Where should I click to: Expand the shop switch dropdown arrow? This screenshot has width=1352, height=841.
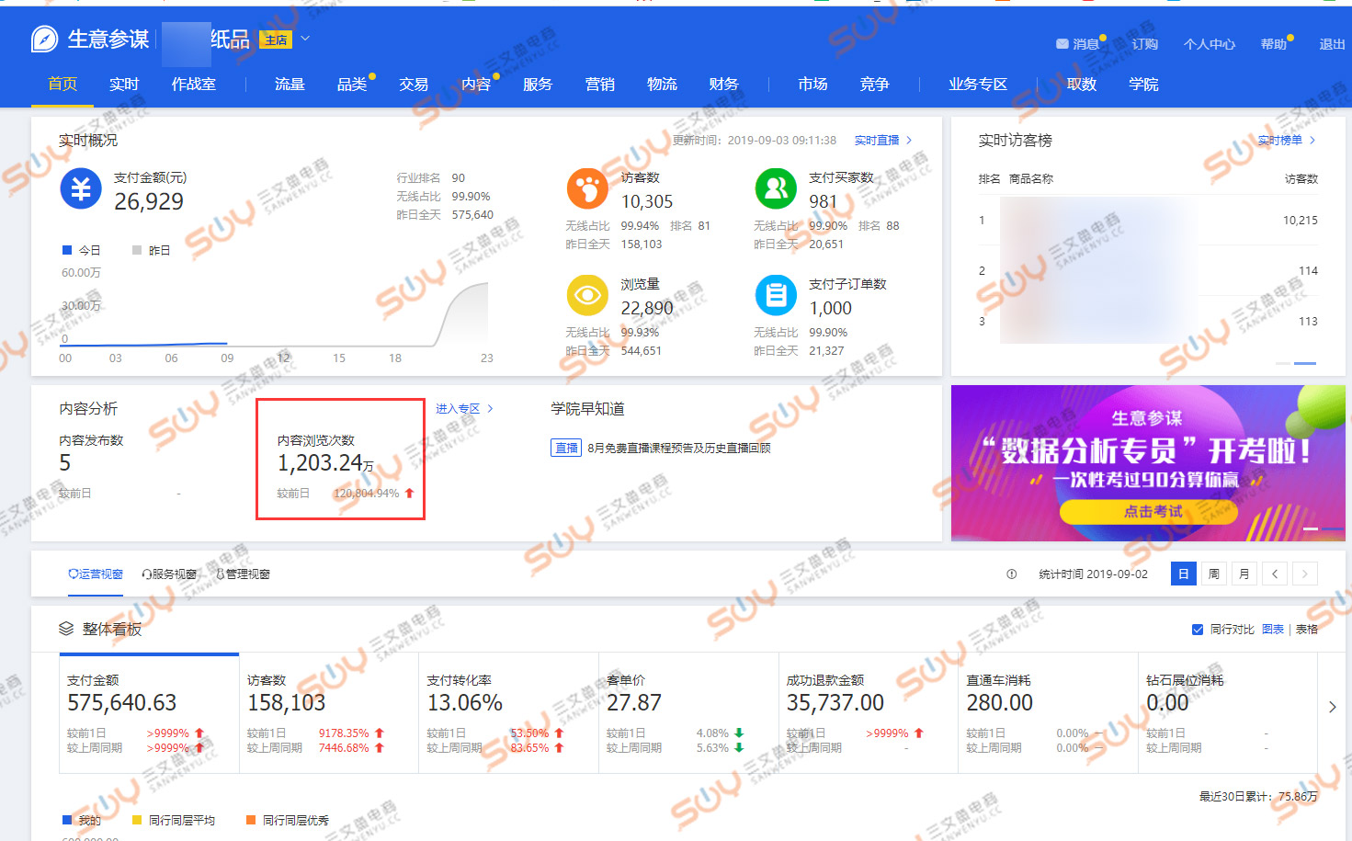305,39
